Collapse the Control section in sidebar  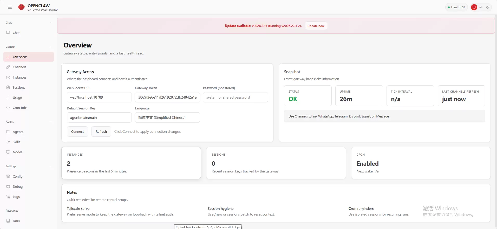pyautogui.click(x=50, y=47)
